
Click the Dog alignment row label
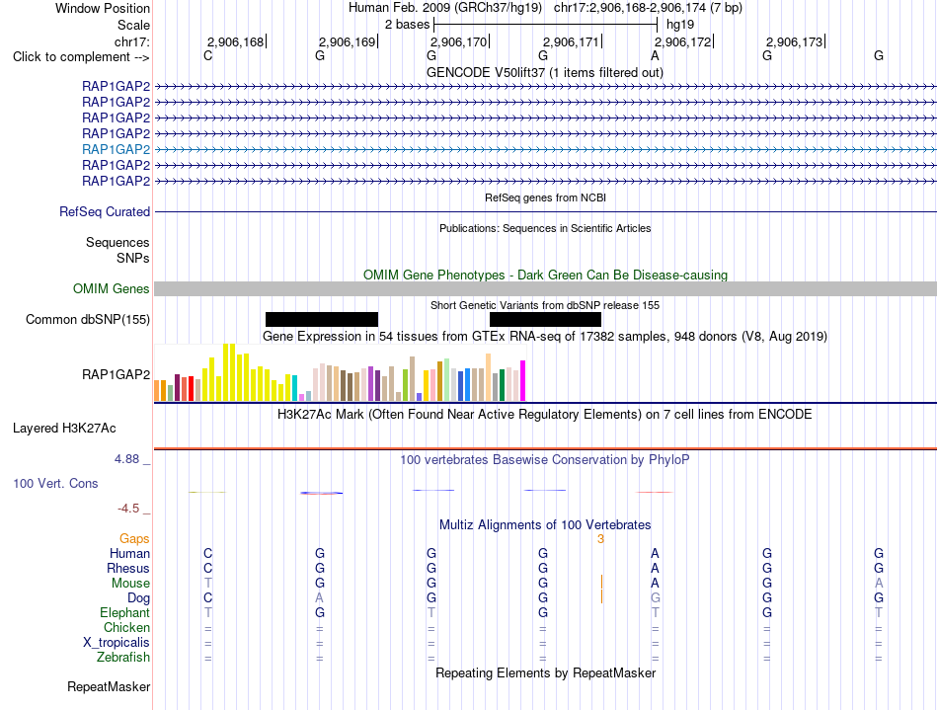[x=139, y=598]
